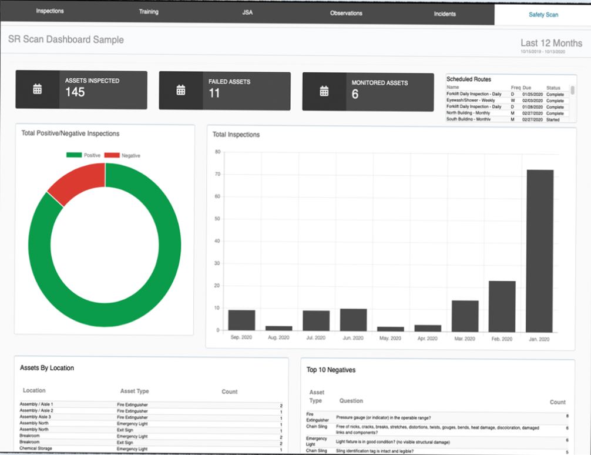Select the Chemical Storage row
This screenshot has height=455, width=591.
pyautogui.click(x=151, y=449)
